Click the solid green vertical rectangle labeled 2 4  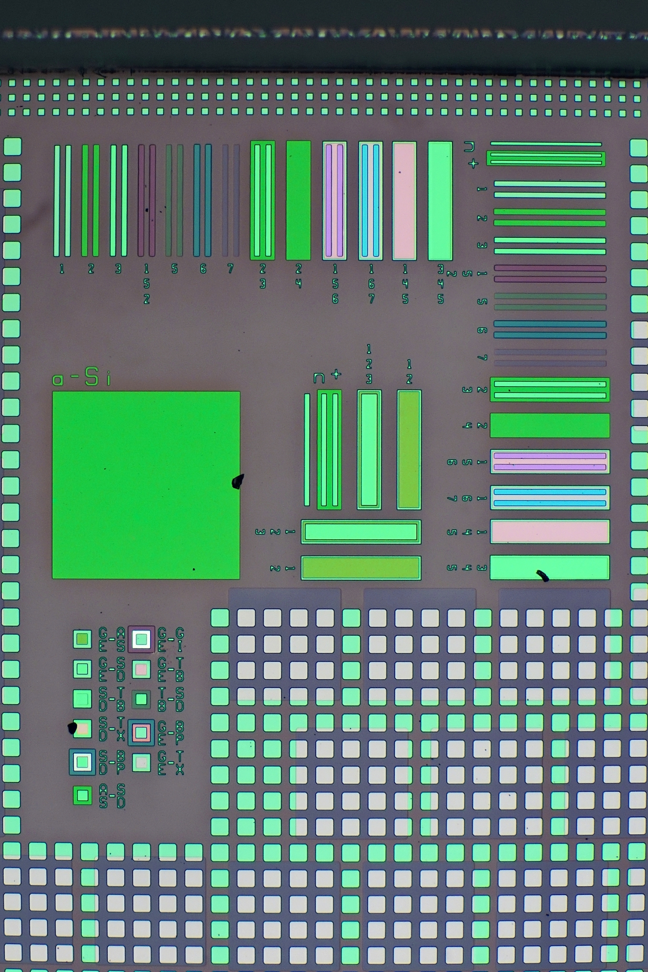click(x=298, y=200)
